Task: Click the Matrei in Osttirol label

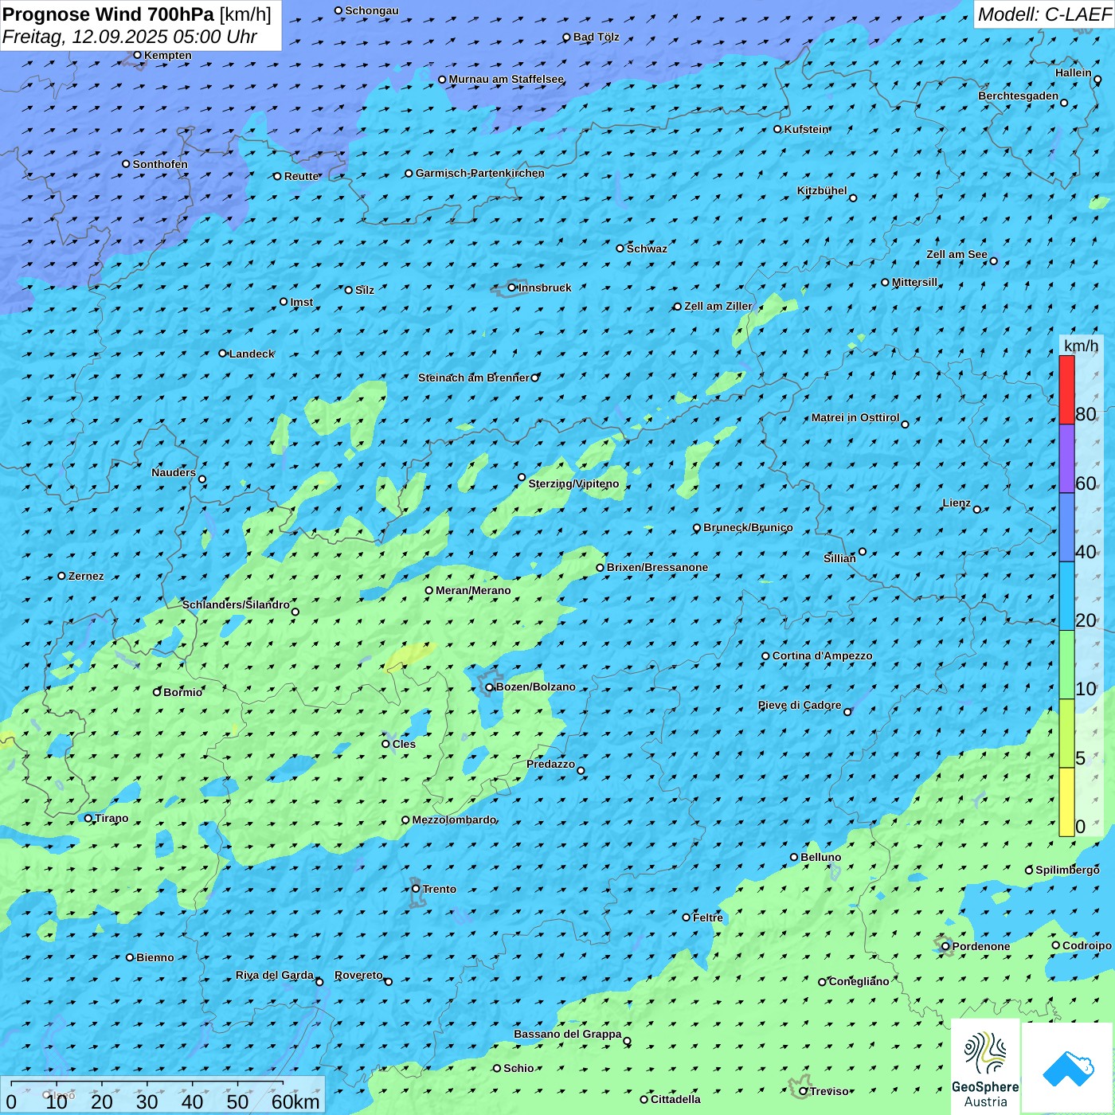Action: coord(855,417)
